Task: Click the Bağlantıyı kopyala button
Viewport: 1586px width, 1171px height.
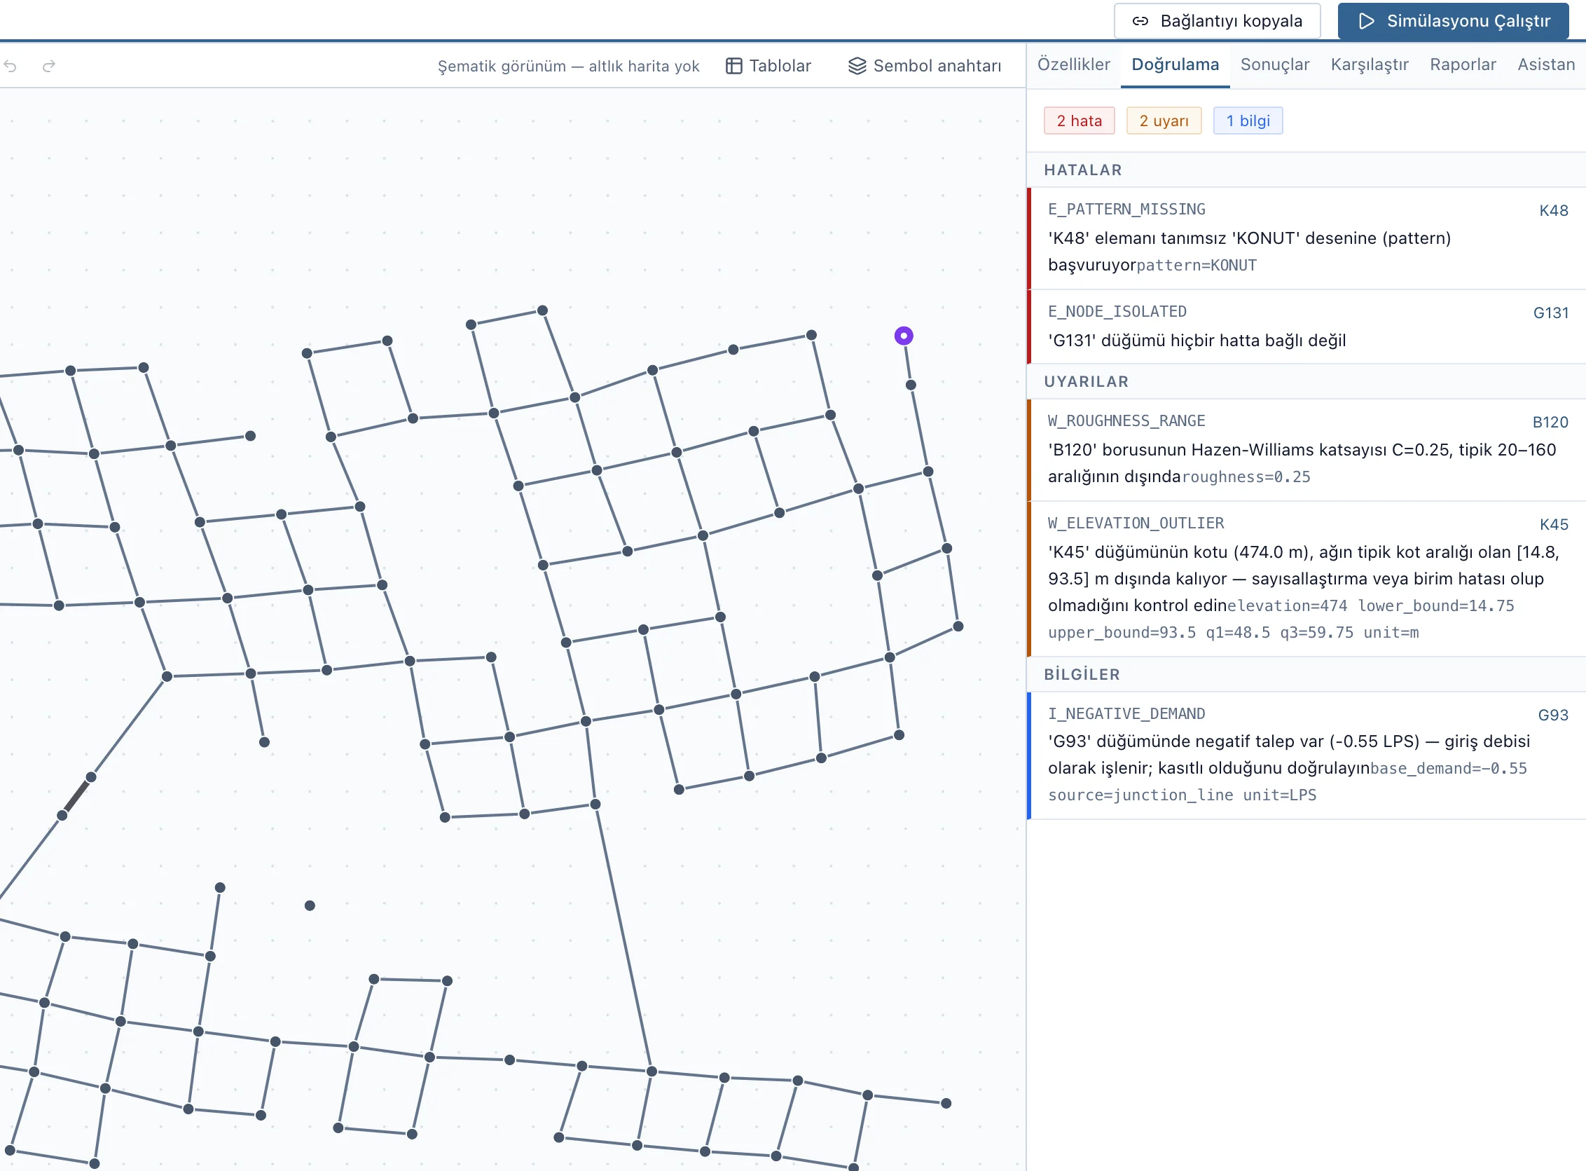Action: (x=1217, y=21)
